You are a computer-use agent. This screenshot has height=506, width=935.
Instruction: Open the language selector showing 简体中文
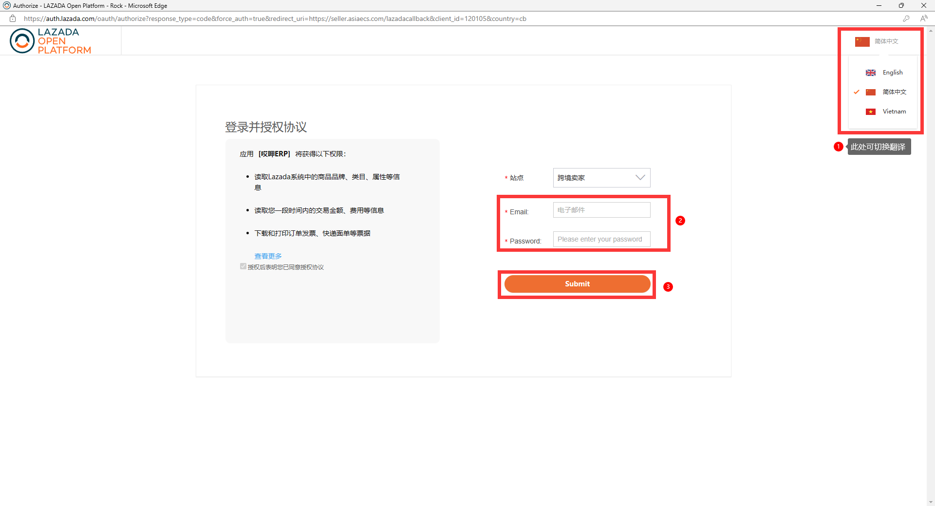877,41
